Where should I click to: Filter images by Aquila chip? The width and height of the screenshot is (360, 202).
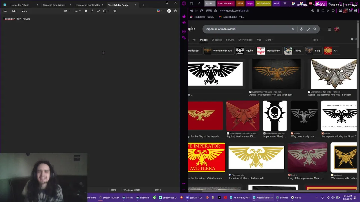tap(245, 51)
